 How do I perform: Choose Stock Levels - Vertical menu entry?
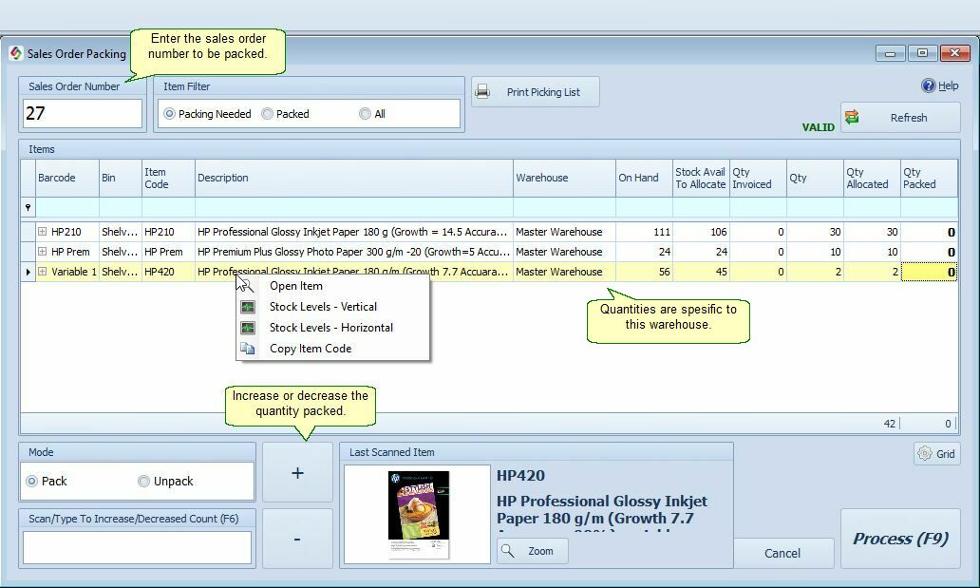tap(332, 307)
